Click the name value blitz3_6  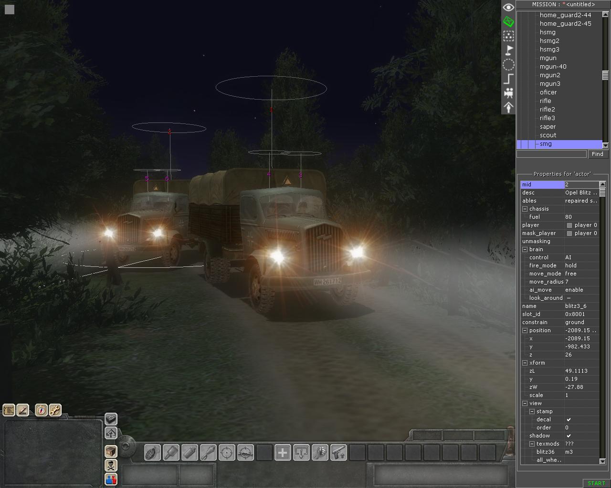pos(581,306)
